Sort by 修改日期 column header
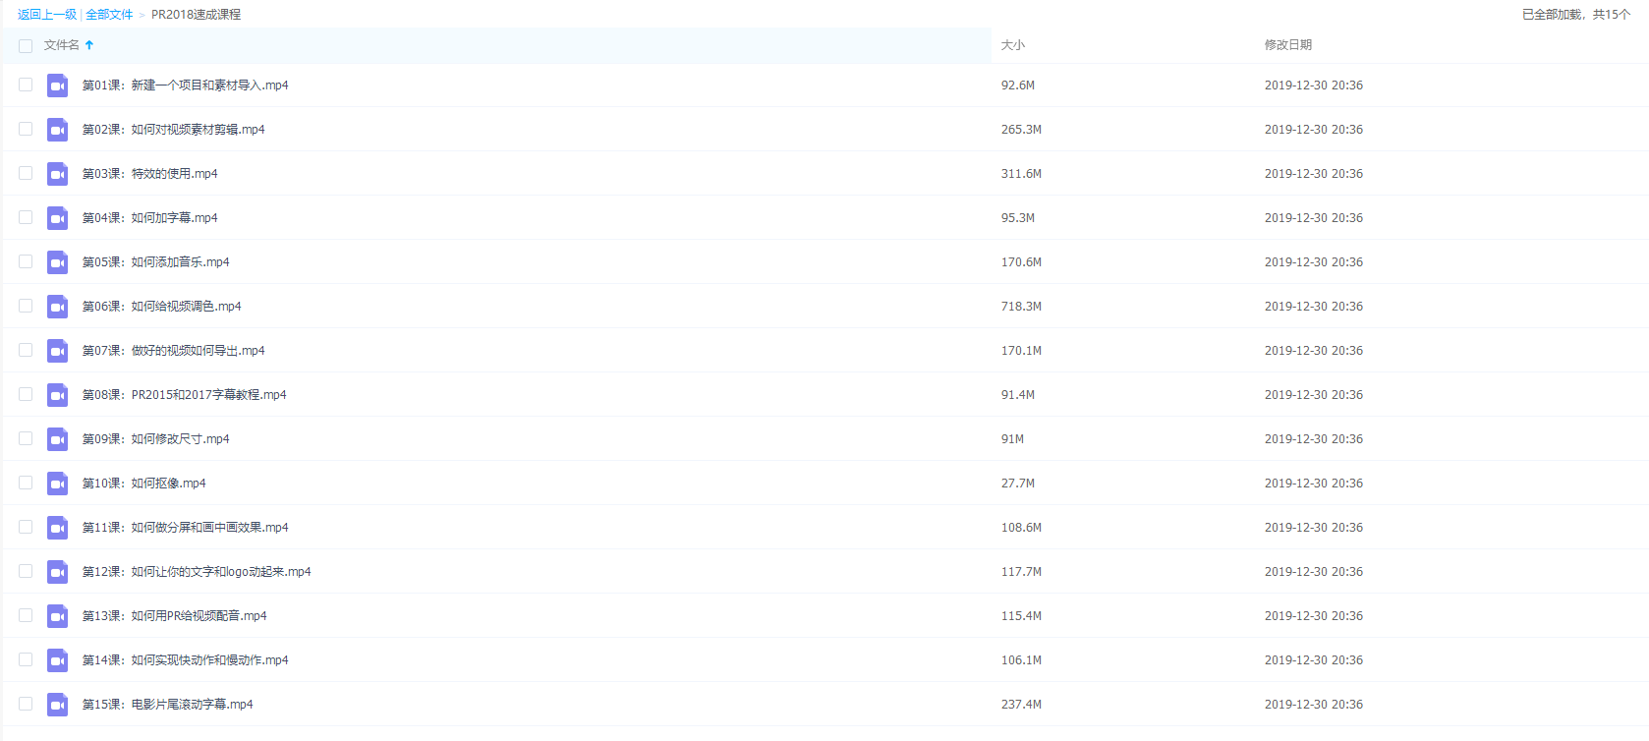This screenshot has width=1649, height=741. coord(1287,45)
